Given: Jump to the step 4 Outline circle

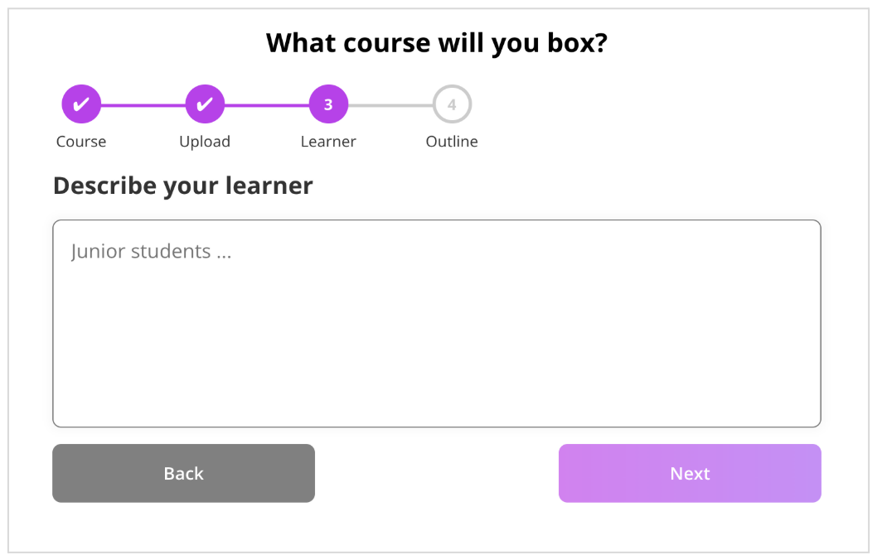Looking at the screenshot, I should 452,104.
